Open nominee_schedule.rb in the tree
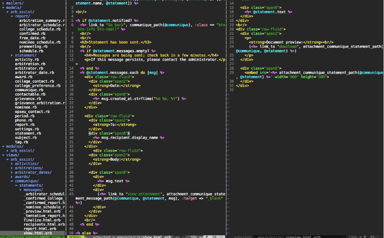This screenshot has width=384, height=238. [40, 42]
